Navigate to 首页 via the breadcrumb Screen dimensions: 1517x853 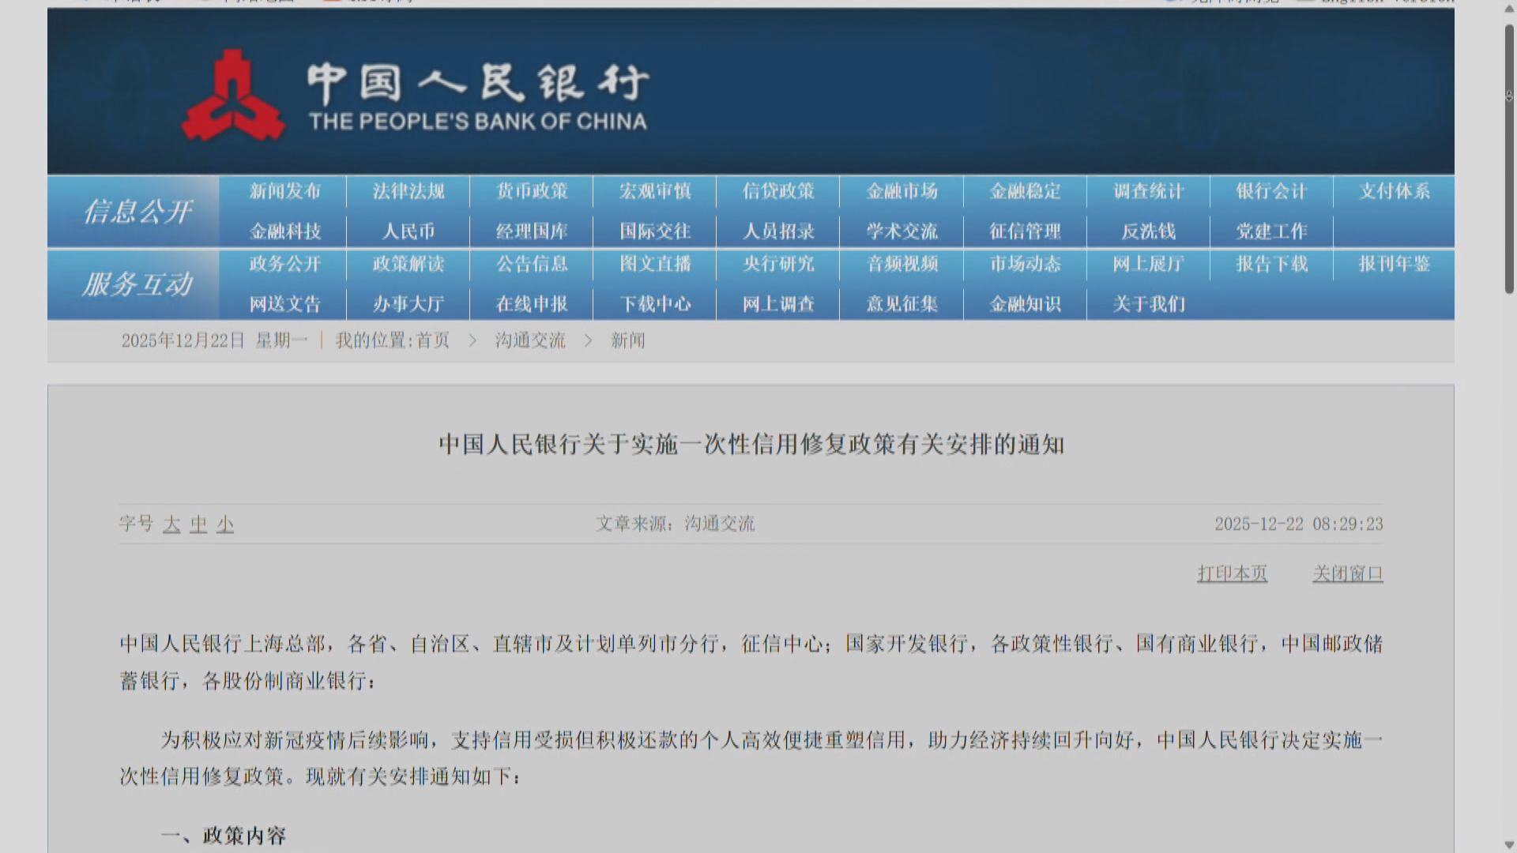[435, 340]
